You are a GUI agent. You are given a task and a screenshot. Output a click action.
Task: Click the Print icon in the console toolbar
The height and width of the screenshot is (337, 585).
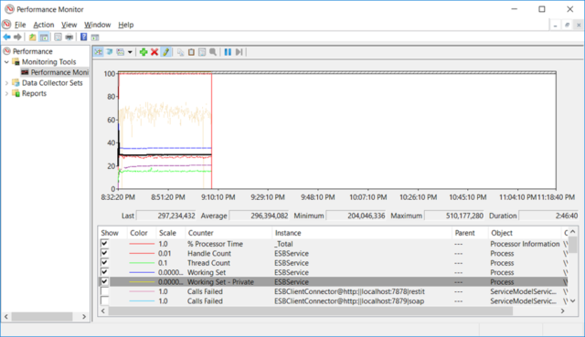69,37
